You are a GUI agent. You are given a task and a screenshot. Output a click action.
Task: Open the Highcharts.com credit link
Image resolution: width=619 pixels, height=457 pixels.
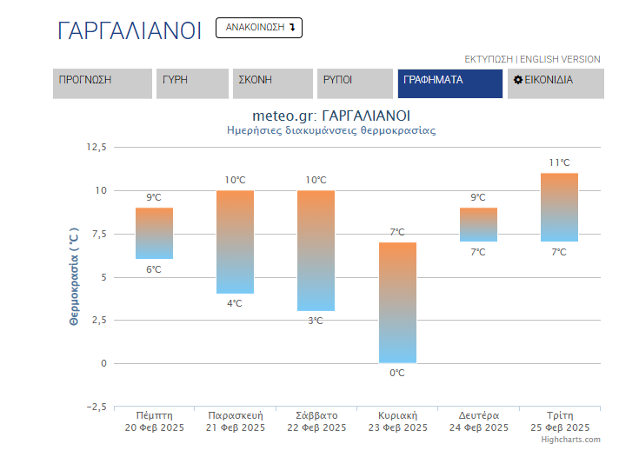click(x=570, y=440)
